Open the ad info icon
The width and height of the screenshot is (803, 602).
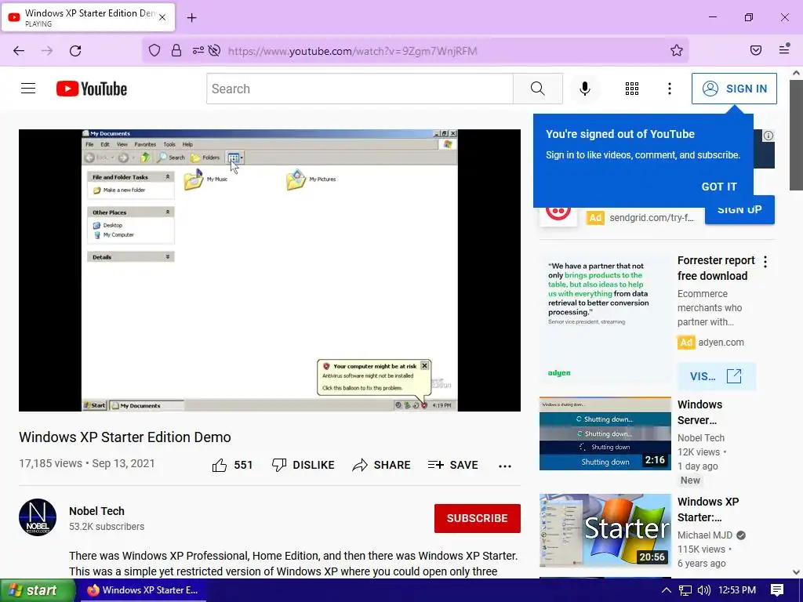768,136
